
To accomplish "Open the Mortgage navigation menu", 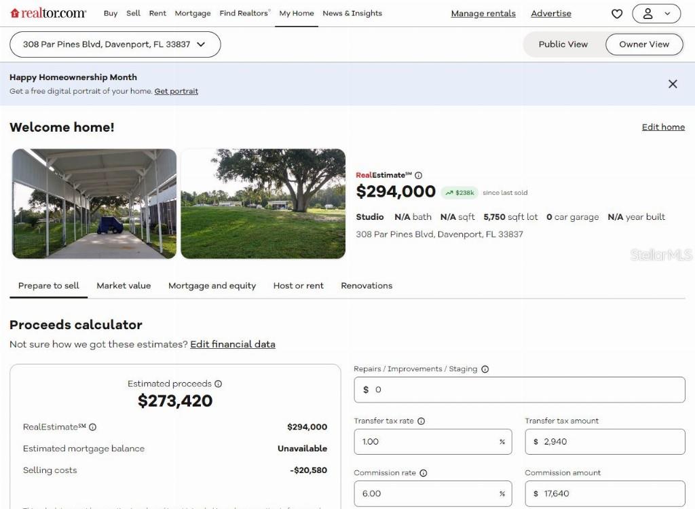I will click(192, 14).
